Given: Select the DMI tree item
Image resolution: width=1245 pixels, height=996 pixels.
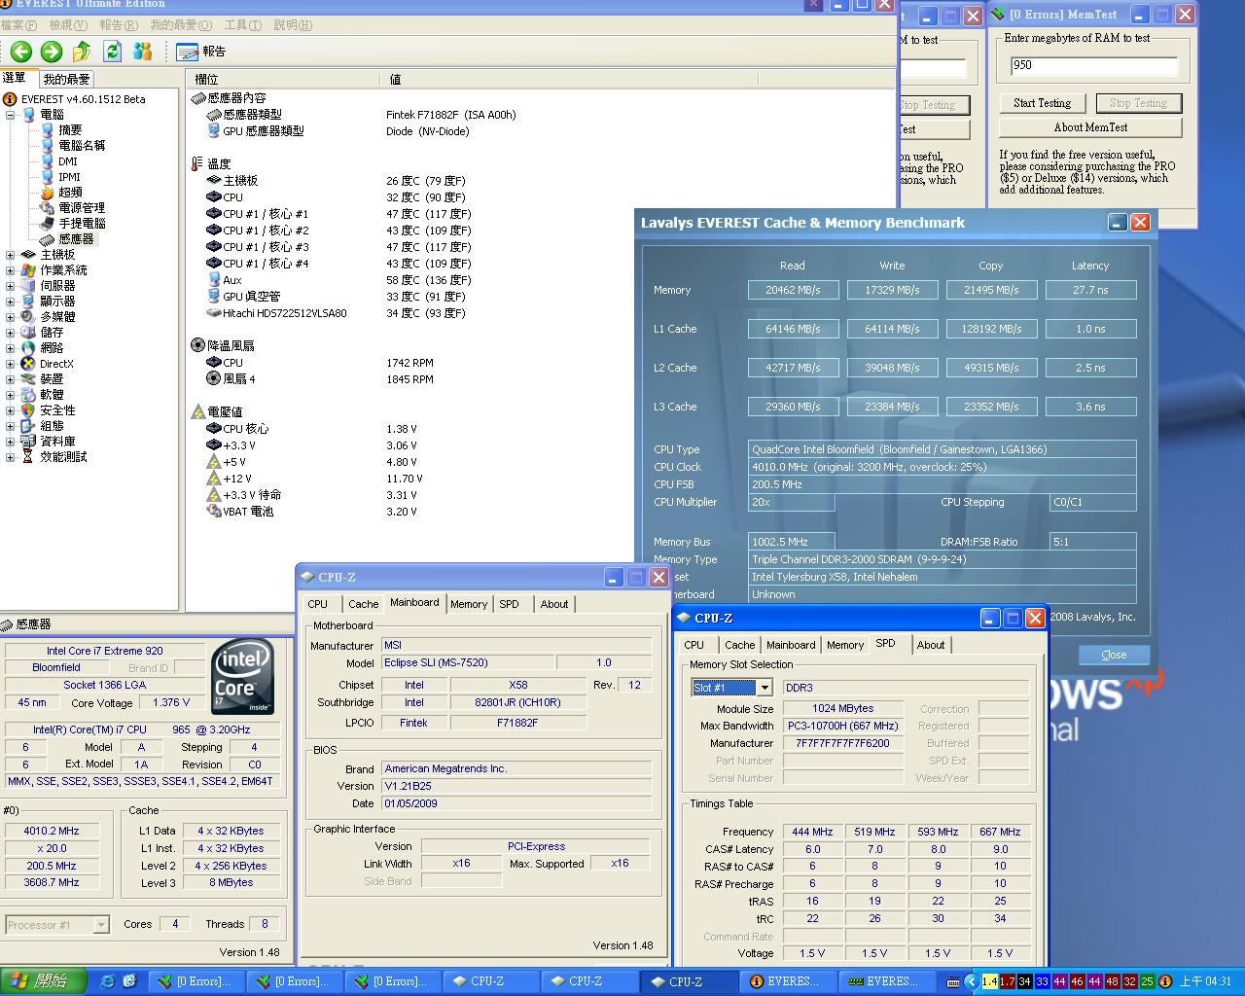Looking at the screenshot, I should pos(67,161).
